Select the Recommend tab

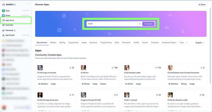(42, 43)
